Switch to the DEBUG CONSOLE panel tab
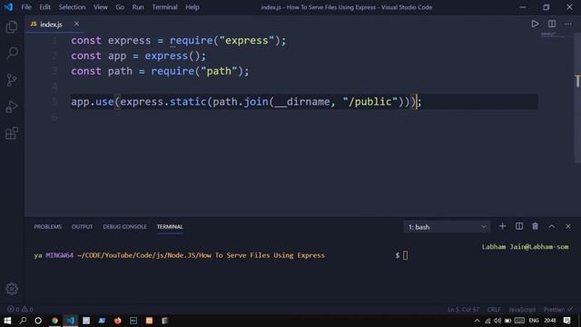The height and width of the screenshot is (327, 581). [x=125, y=226]
